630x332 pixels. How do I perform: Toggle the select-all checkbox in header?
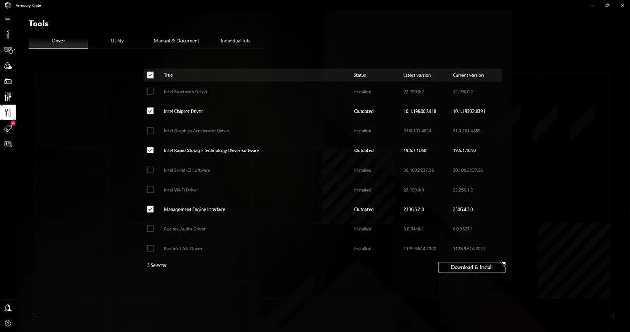coord(150,75)
